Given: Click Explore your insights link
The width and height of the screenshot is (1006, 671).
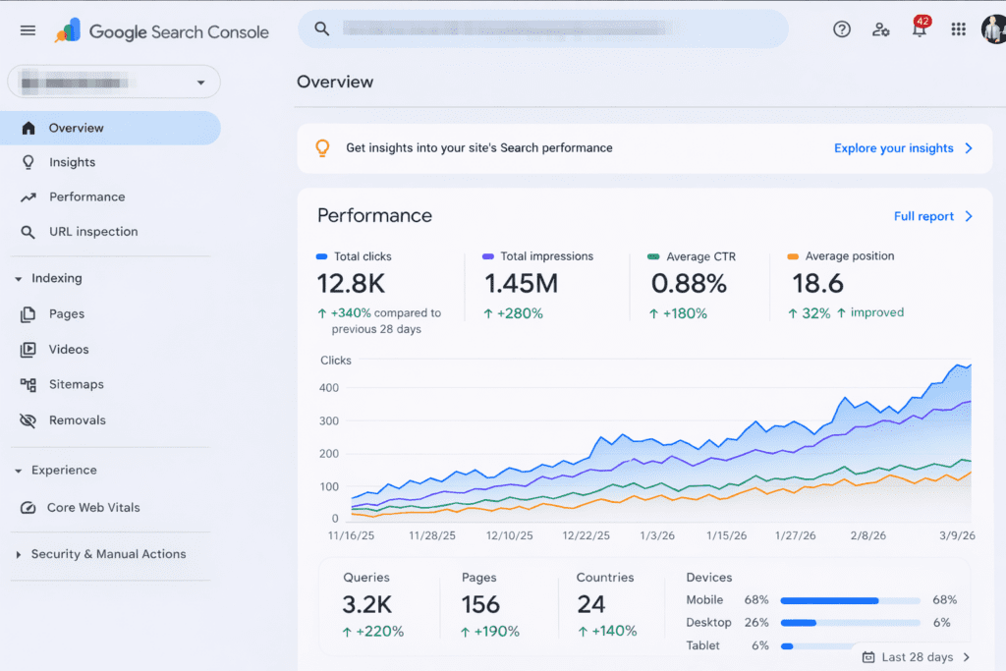Looking at the screenshot, I should 893,148.
